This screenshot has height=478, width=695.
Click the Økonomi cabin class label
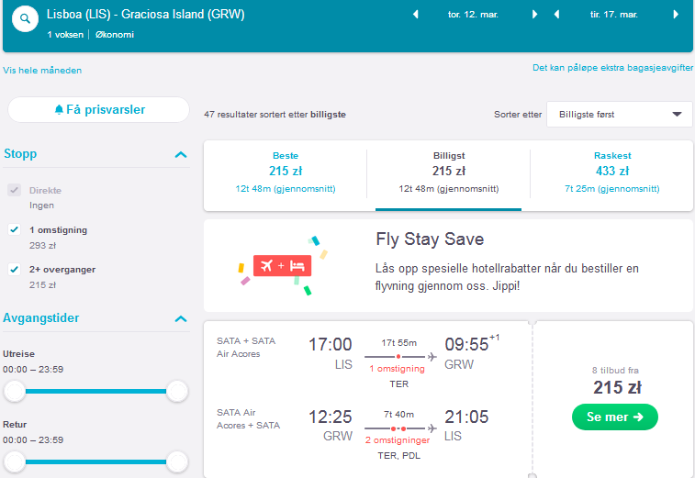(x=115, y=35)
